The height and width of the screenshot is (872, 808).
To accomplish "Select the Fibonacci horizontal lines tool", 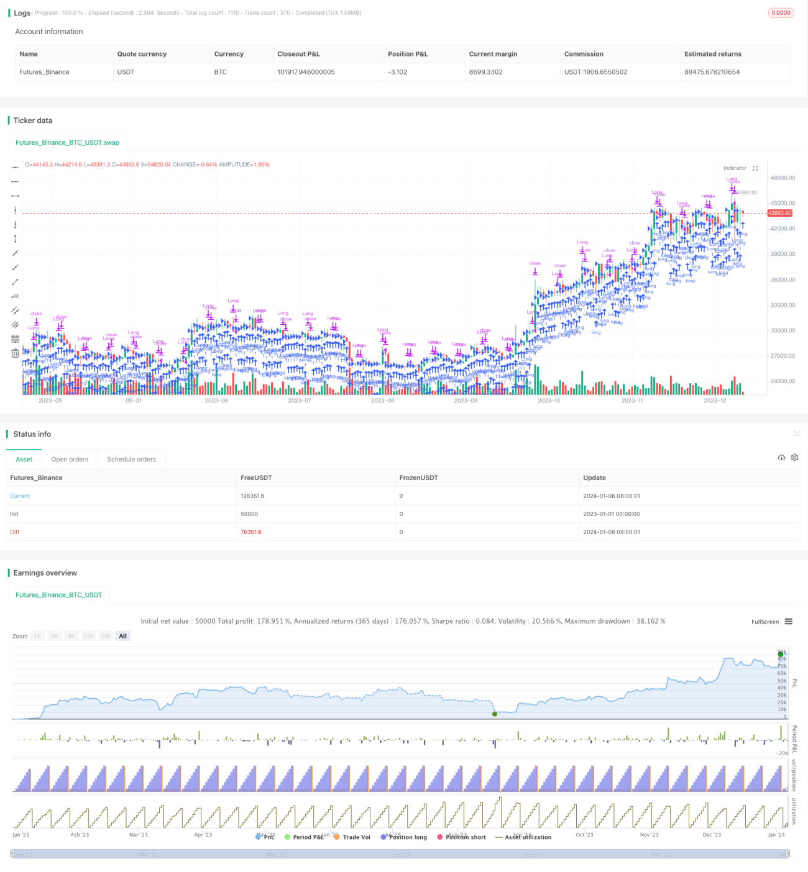I will pos(15,339).
